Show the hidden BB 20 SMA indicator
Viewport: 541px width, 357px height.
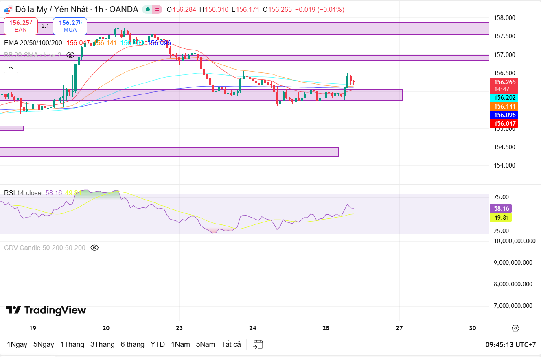[70, 55]
